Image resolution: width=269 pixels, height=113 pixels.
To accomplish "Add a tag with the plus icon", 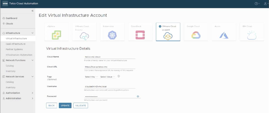I will [x=119, y=76].
